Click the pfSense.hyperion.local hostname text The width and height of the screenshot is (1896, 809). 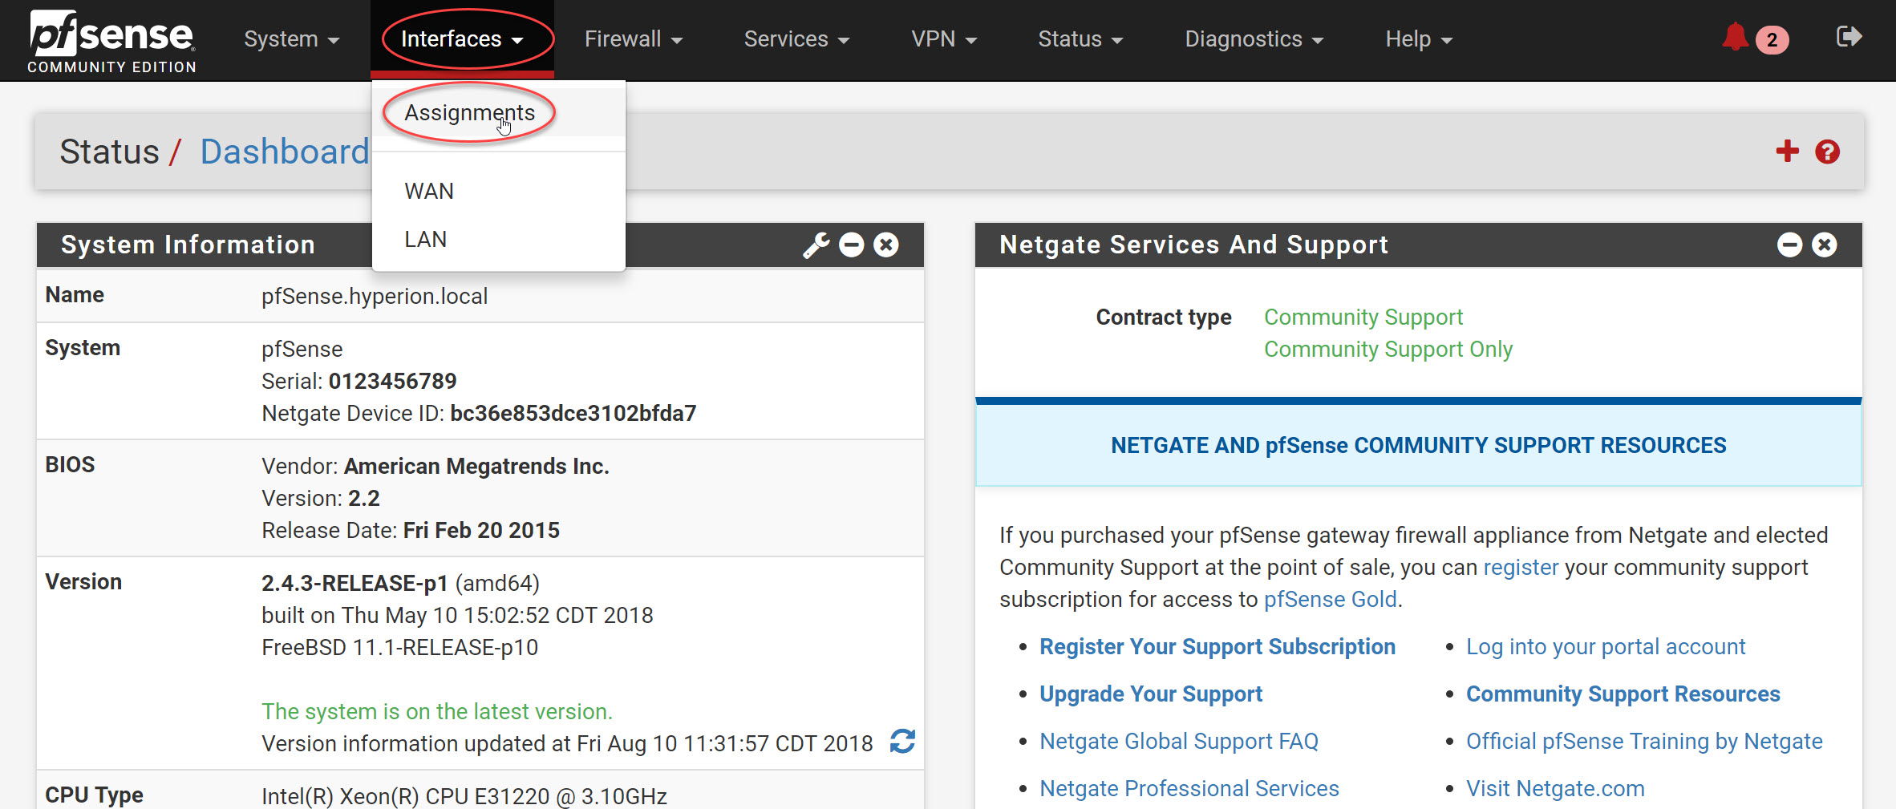tap(375, 296)
